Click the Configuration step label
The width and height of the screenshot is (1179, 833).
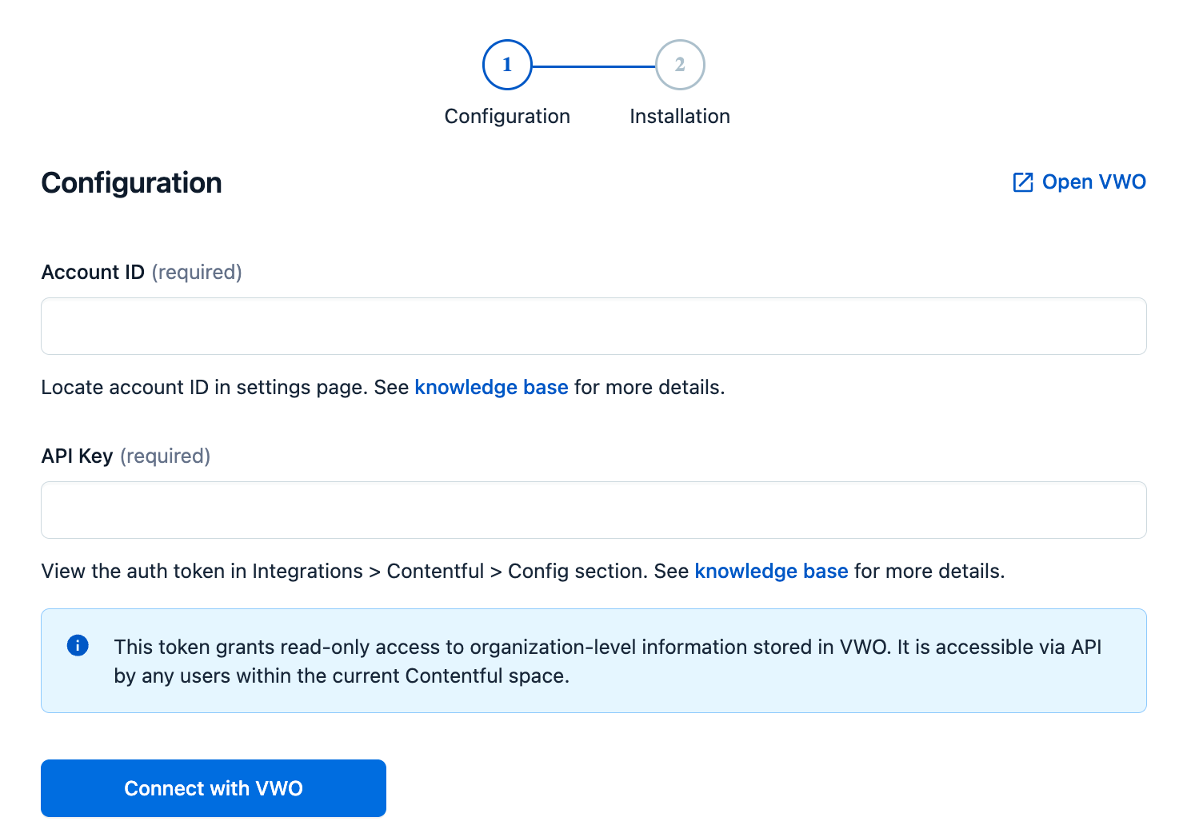tap(507, 117)
